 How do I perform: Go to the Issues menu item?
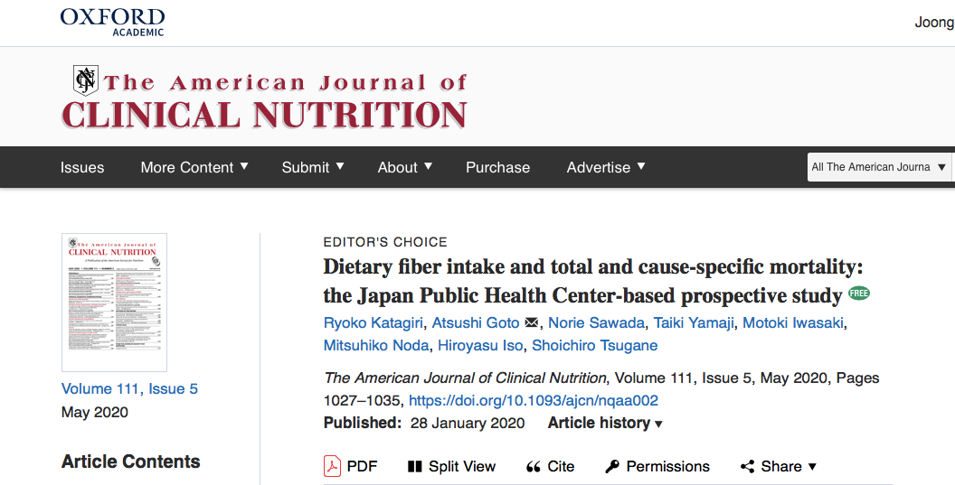coord(82,167)
